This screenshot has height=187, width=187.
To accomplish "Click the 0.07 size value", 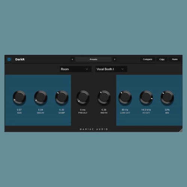I will click(19, 110).
